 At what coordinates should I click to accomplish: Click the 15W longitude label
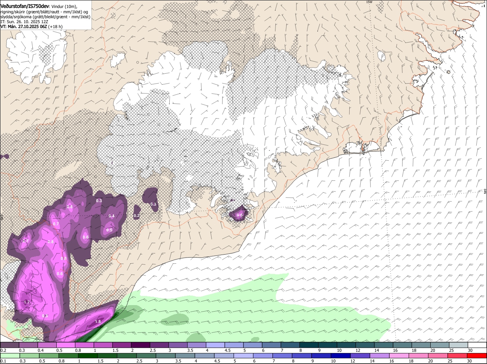(x=369, y=2)
